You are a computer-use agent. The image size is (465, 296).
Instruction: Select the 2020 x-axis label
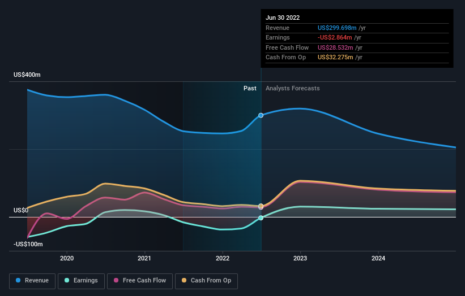click(x=67, y=258)
